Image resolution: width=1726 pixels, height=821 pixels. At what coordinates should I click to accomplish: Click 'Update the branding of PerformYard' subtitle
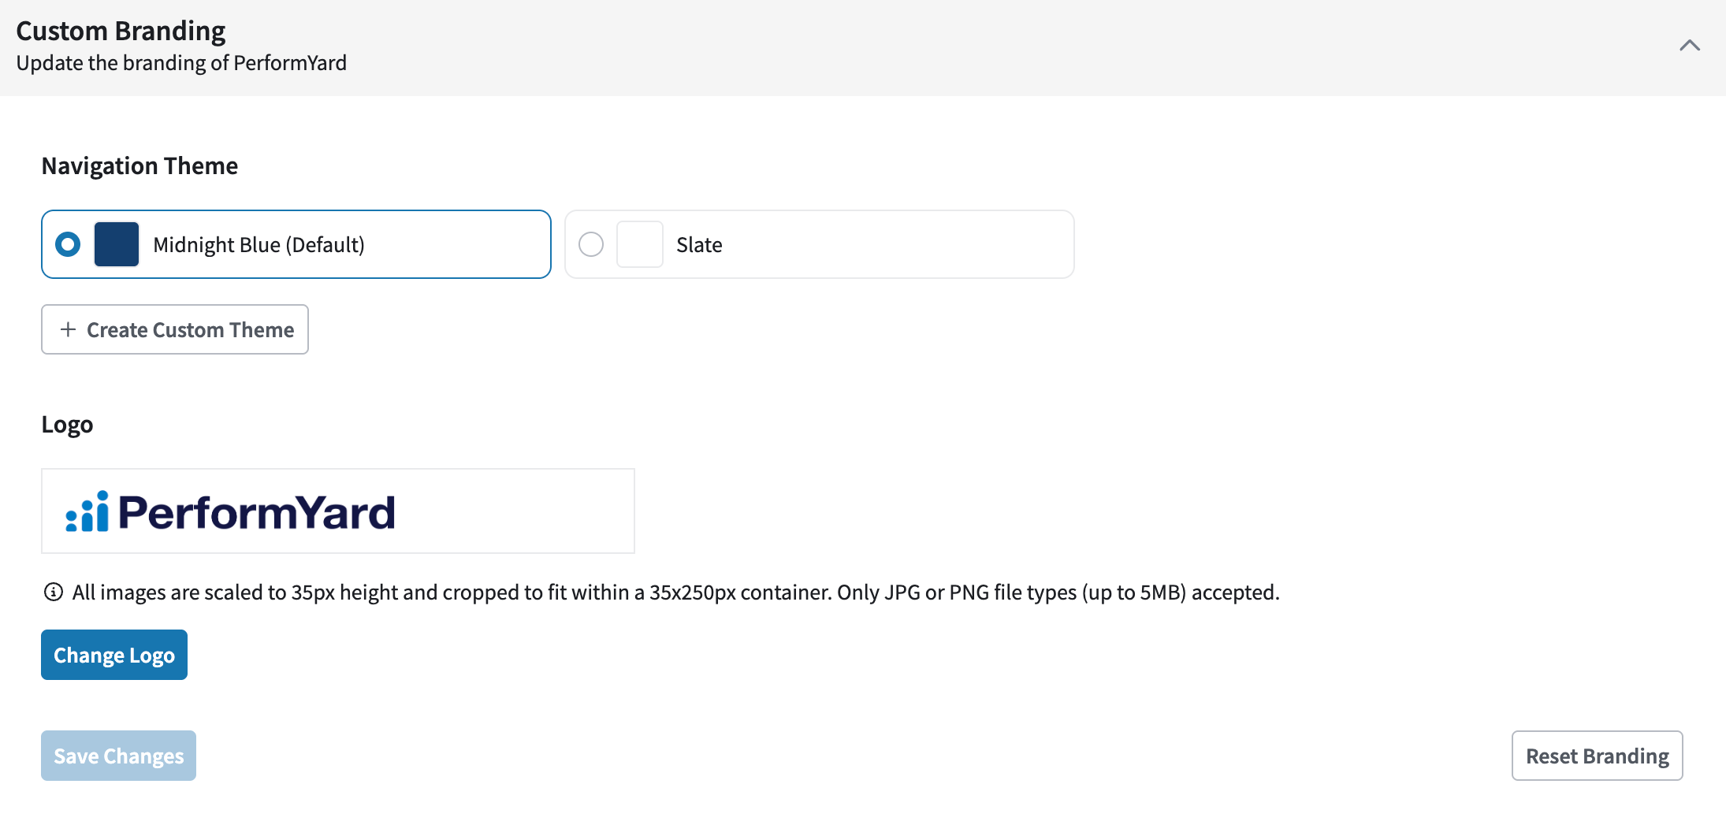[181, 63]
